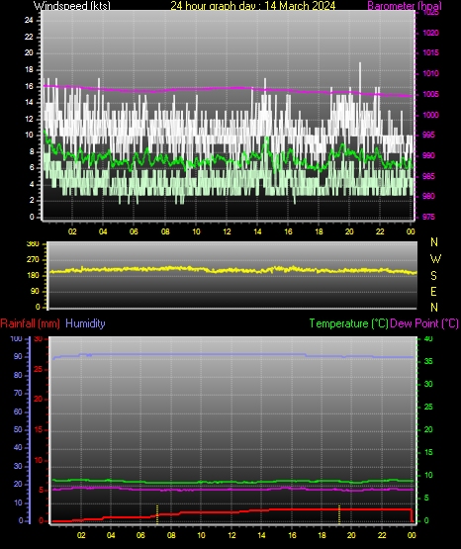
Task: Click the 90 humidity scale value
Action: point(18,356)
